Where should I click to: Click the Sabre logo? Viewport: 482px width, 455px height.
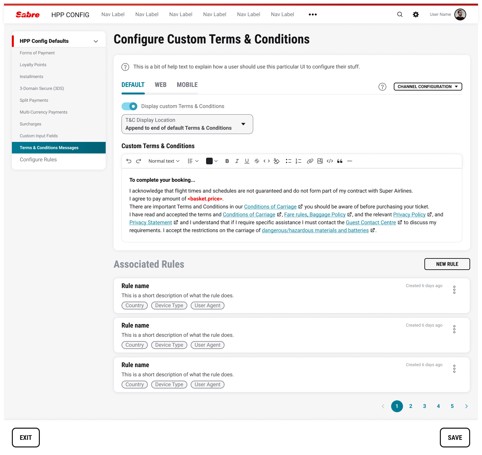[28, 14]
